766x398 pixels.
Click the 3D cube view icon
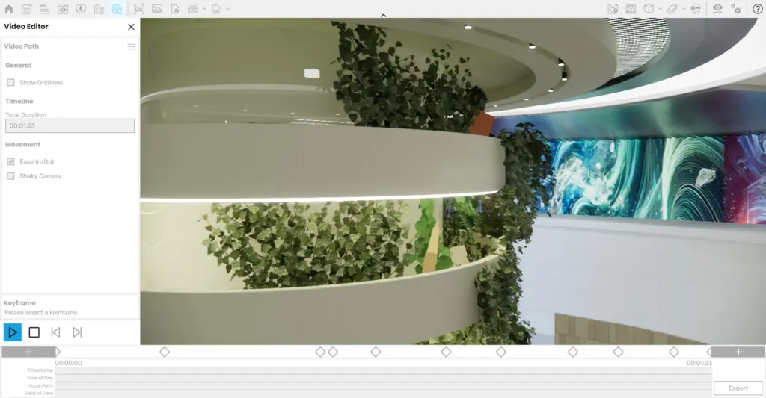(649, 9)
